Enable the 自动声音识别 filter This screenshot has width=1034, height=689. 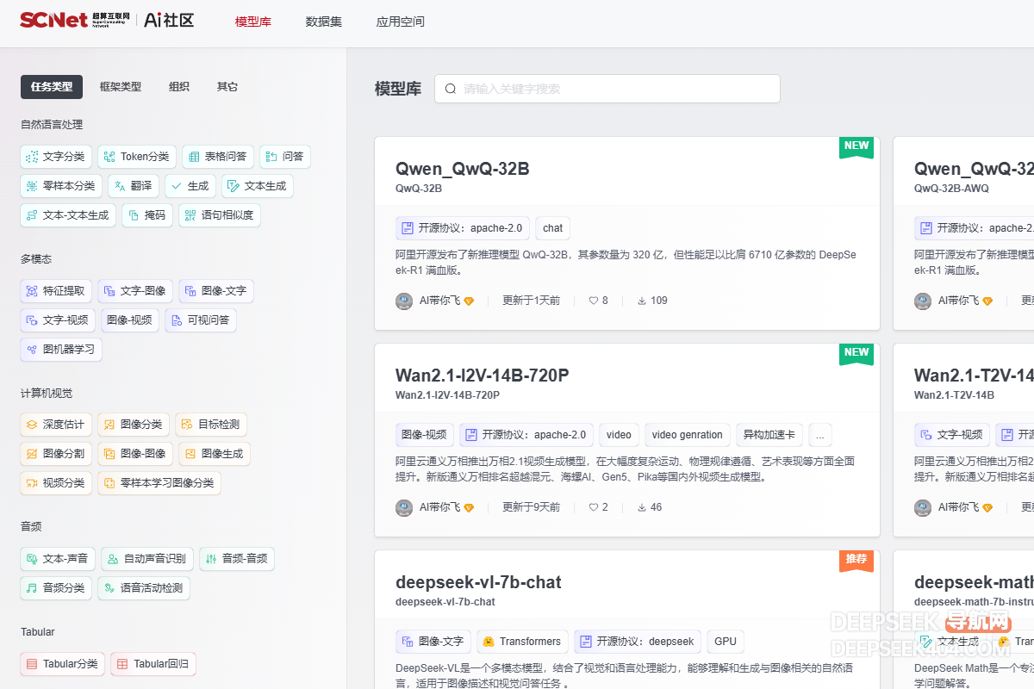146,558
